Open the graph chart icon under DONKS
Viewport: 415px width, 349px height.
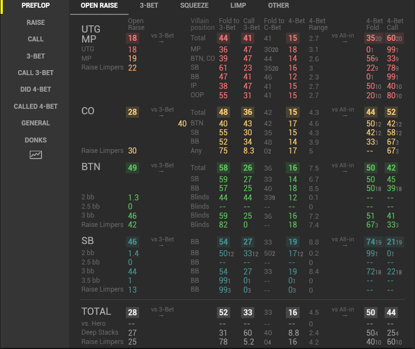click(36, 155)
